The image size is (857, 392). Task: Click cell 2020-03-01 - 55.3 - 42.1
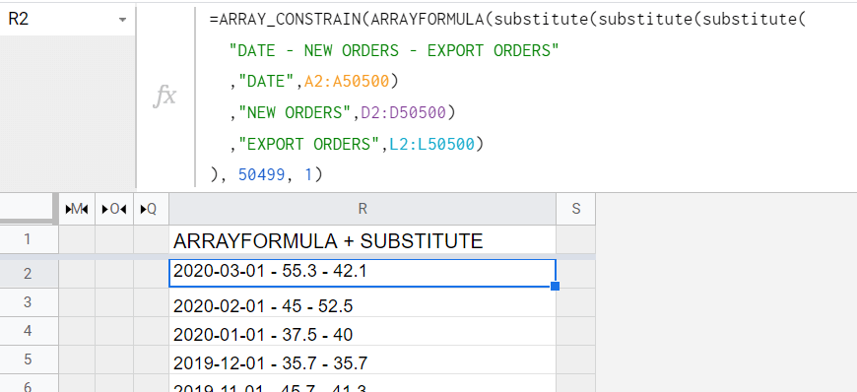pos(363,273)
